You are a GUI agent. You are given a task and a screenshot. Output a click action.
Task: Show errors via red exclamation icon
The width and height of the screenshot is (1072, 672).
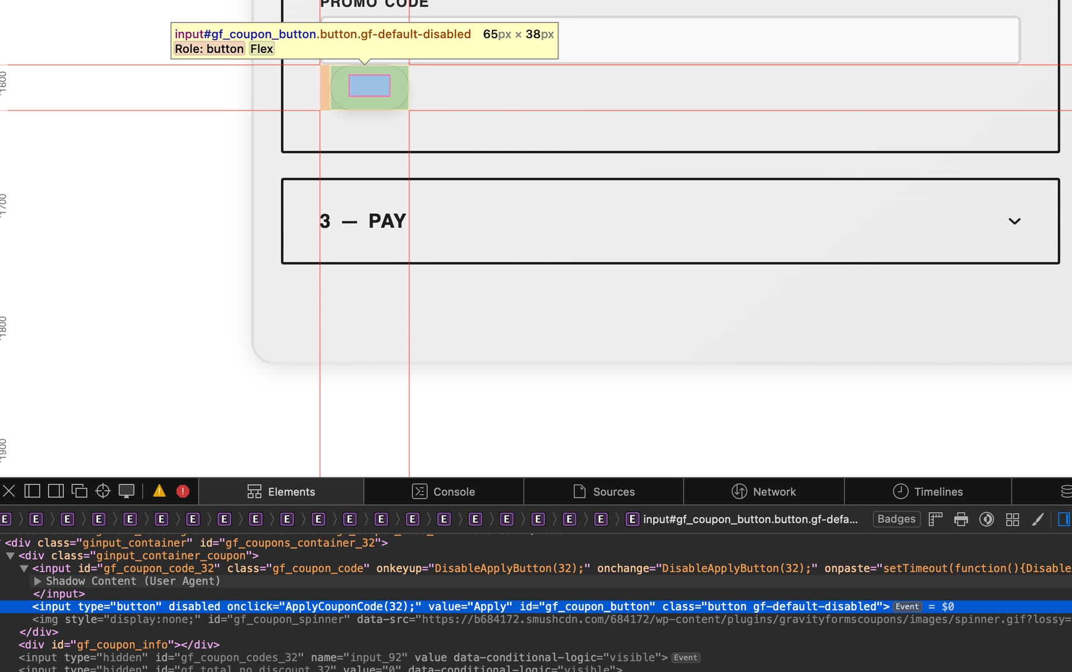(x=183, y=491)
